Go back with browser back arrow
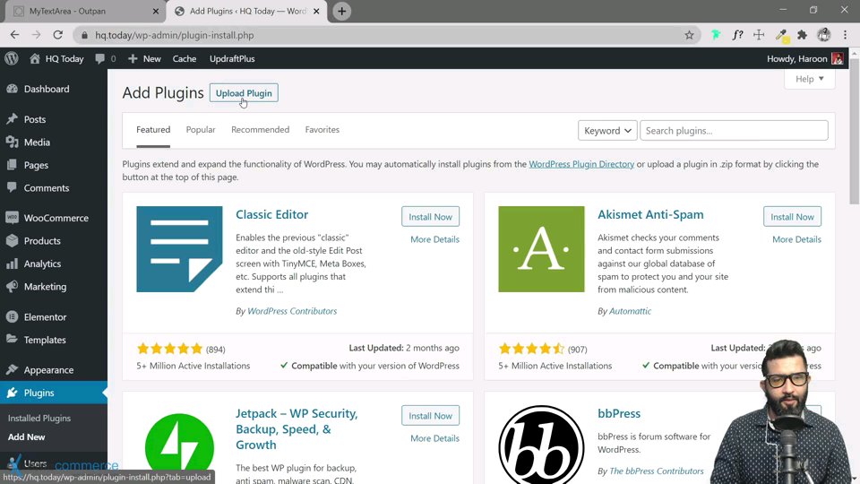The image size is (860, 484). click(15, 35)
